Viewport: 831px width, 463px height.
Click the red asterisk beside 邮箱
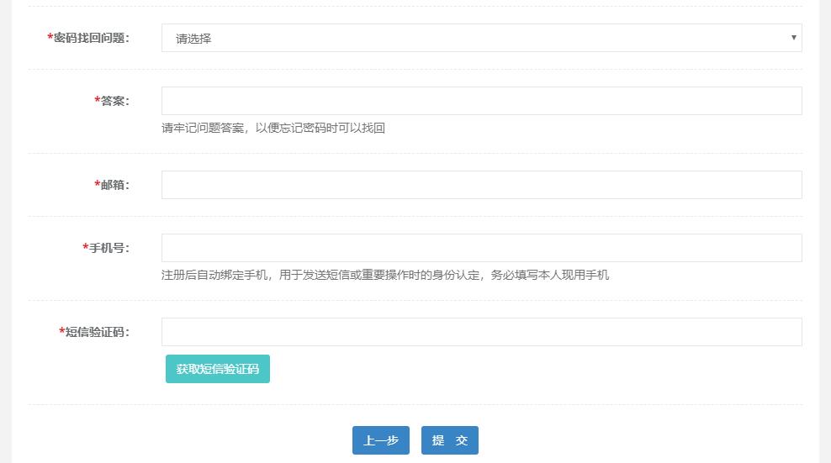(x=97, y=185)
